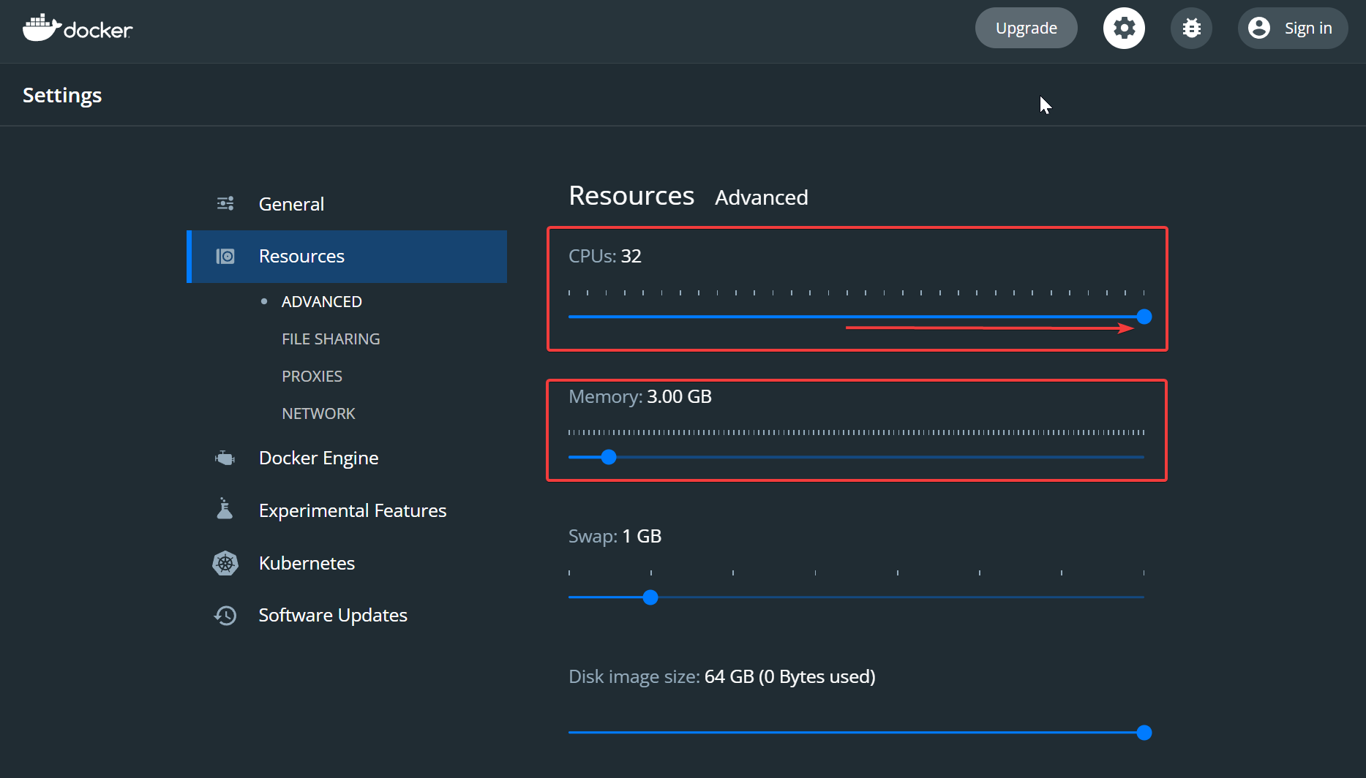Sign in to Docker account
This screenshot has height=778, width=1366.
pyautogui.click(x=1293, y=28)
